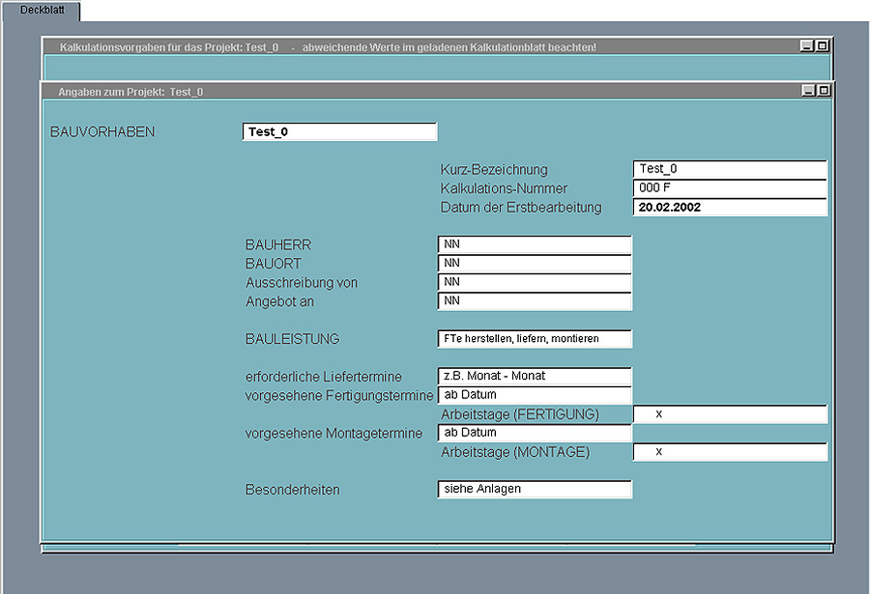Click the Arbeitstage (FERTIGUNG) value field

[x=730, y=414]
